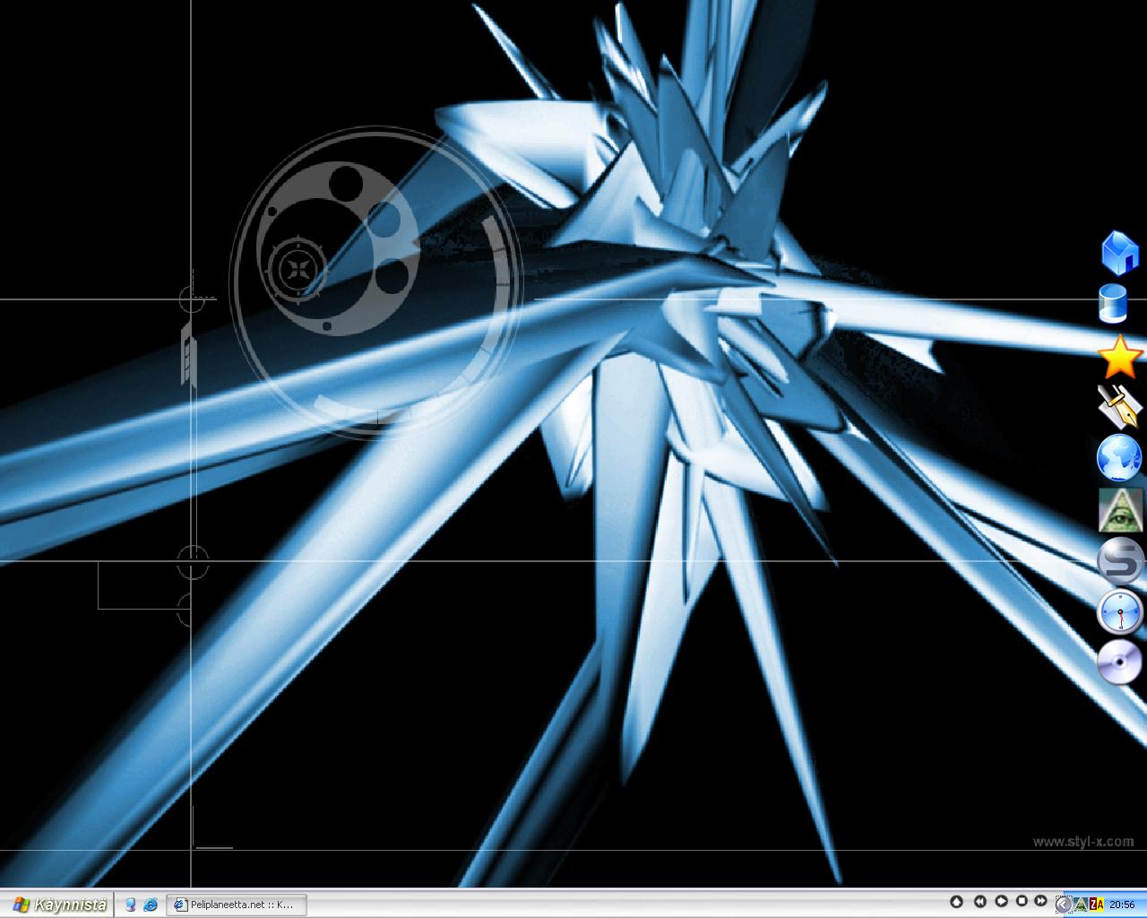Click the Messenger quick launch icon
1147x918 pixels.
pyautogui.click(x=131, y=905)
